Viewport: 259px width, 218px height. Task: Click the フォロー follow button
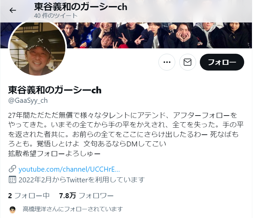click(222, 62)
